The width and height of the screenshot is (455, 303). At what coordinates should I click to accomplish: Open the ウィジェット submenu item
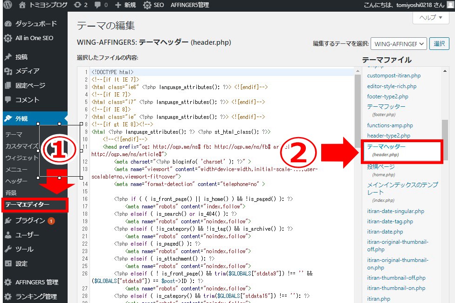click(x=22, y=158)
